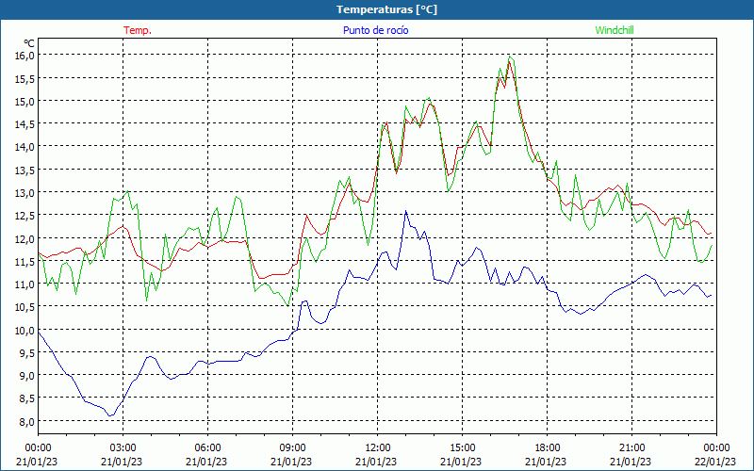Click the 15,0 y-axis value
Viewport: 754px width, 471px height.
pos(26,101)
